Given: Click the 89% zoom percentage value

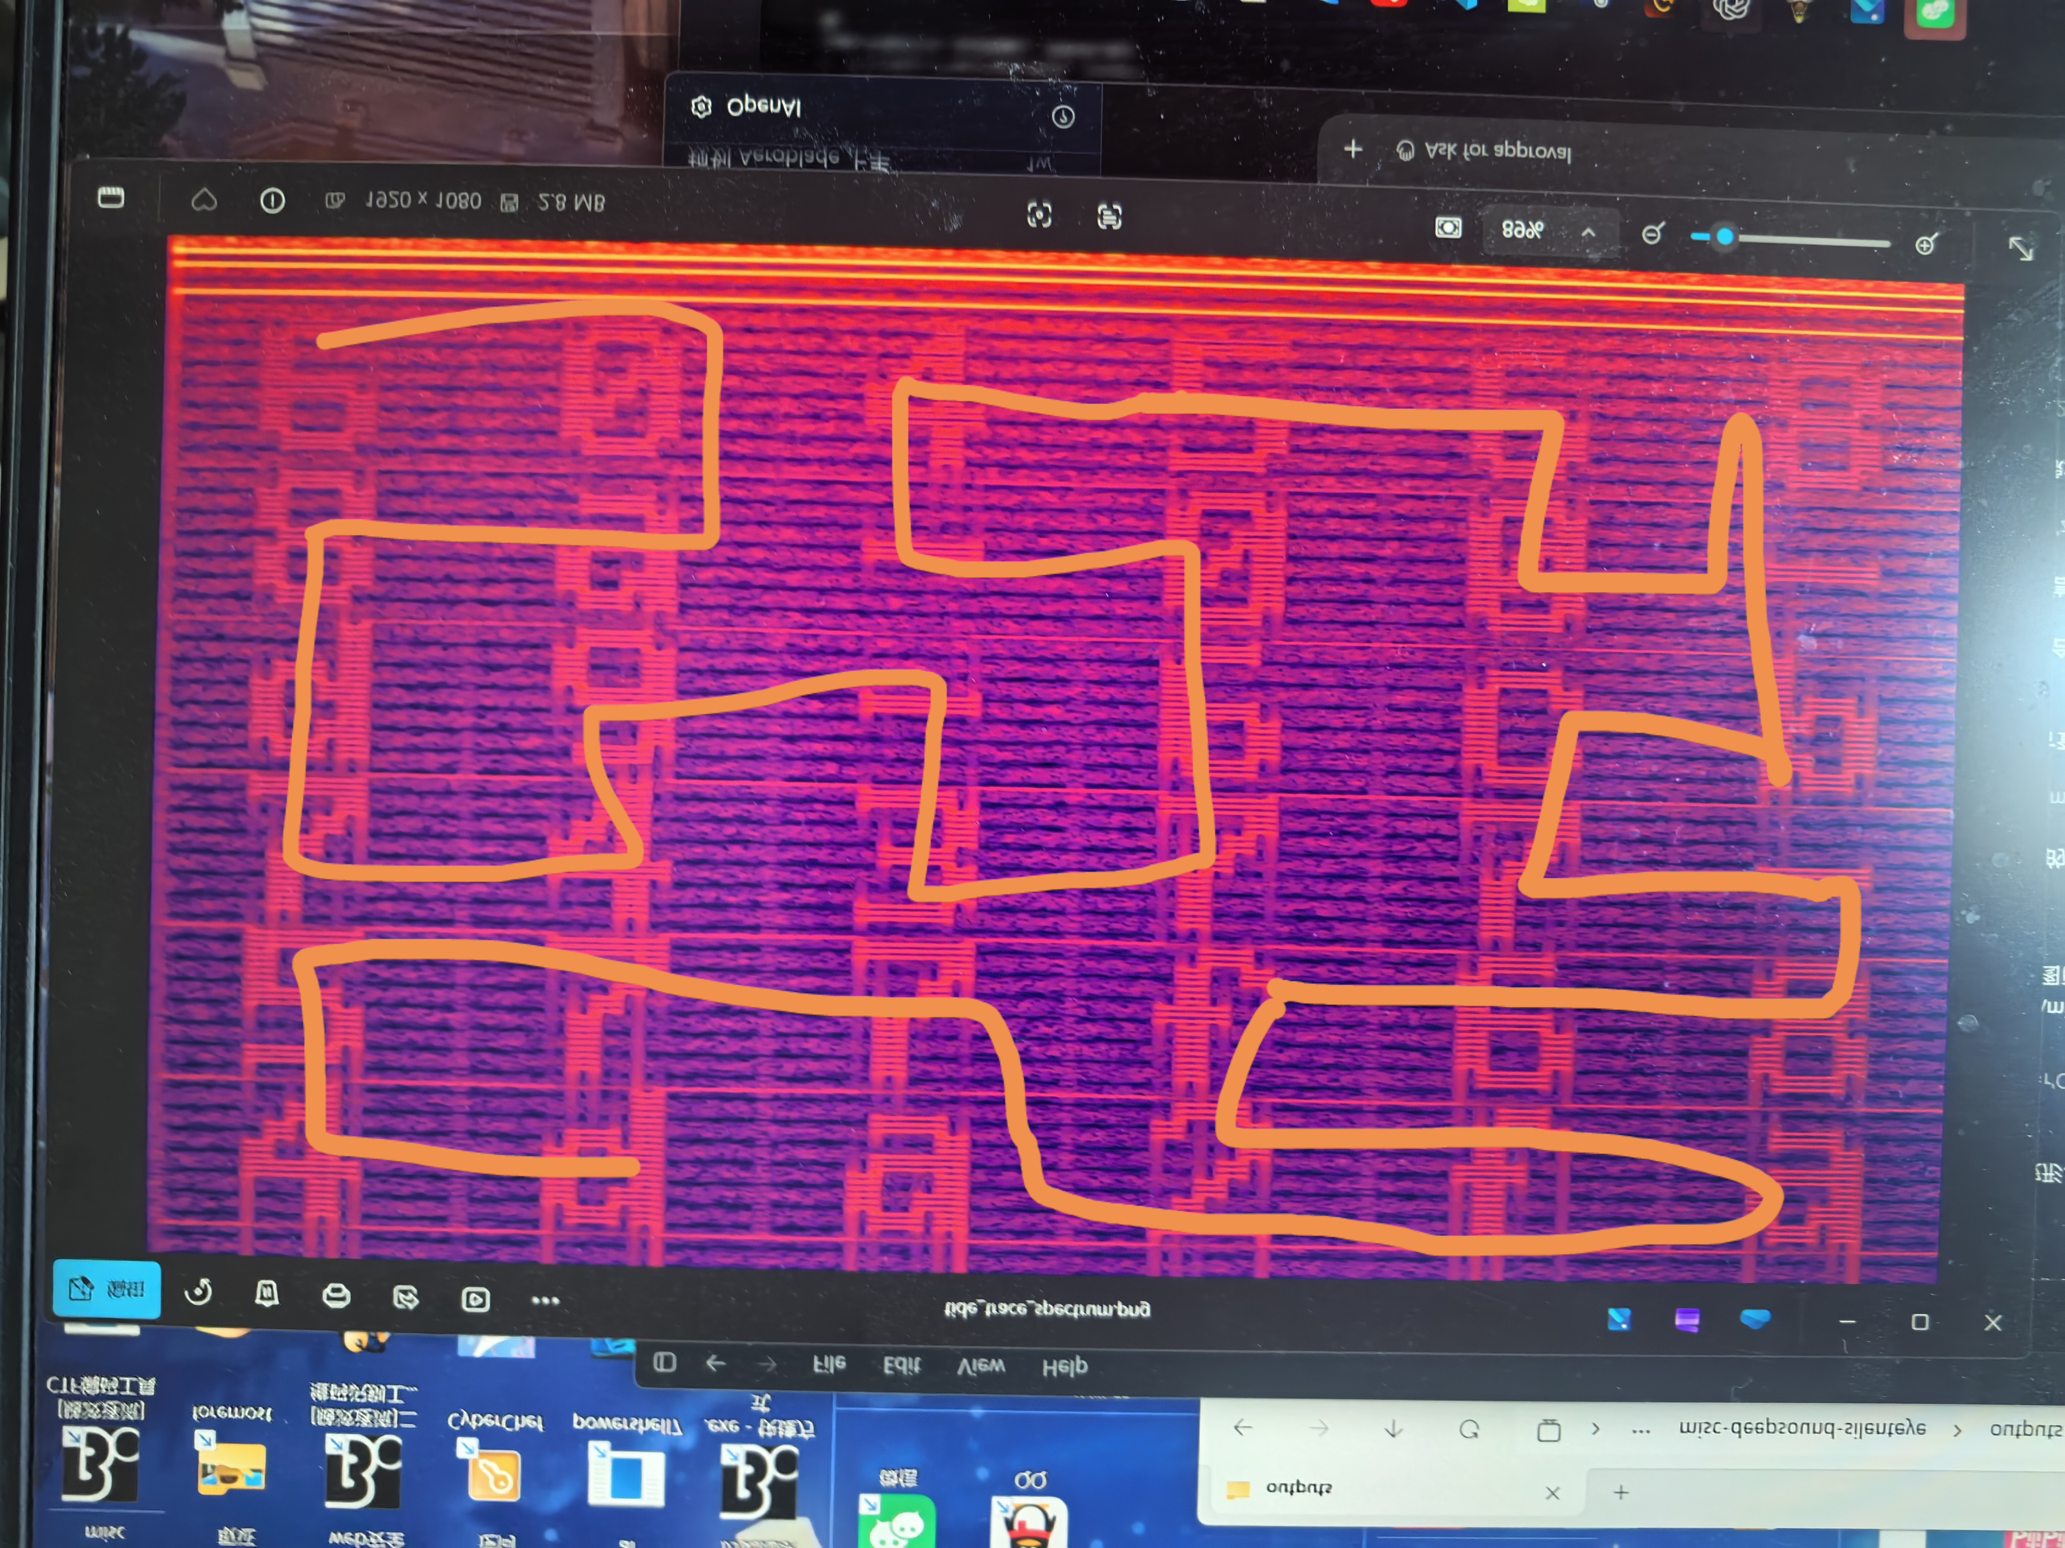Looking at the screenshot, I should [x=1523, y=230].
